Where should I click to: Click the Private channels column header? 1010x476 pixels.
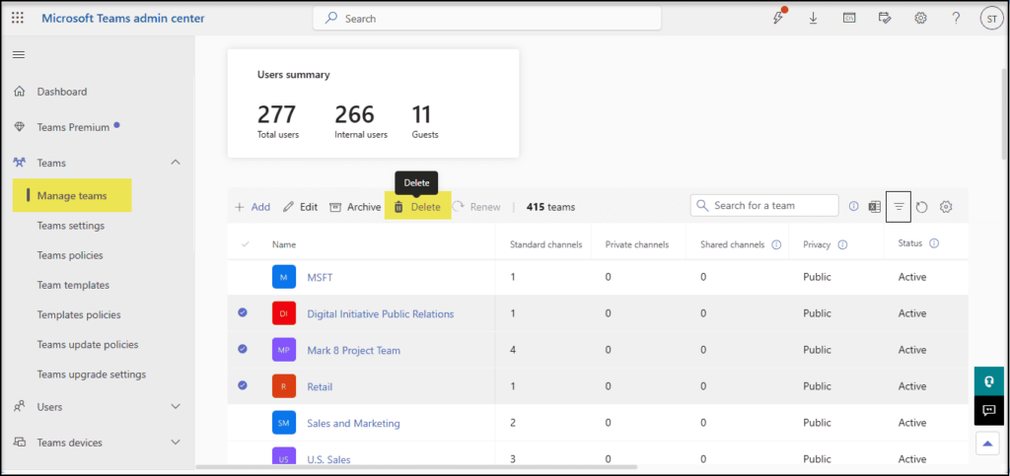pyautogui.click(x=637, y=244)
